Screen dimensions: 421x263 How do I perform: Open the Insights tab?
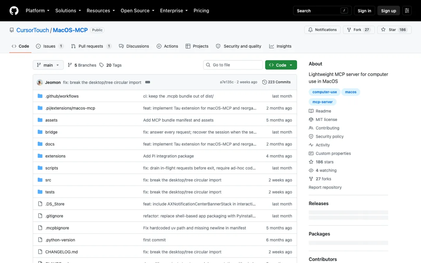[x=280, y=46]
